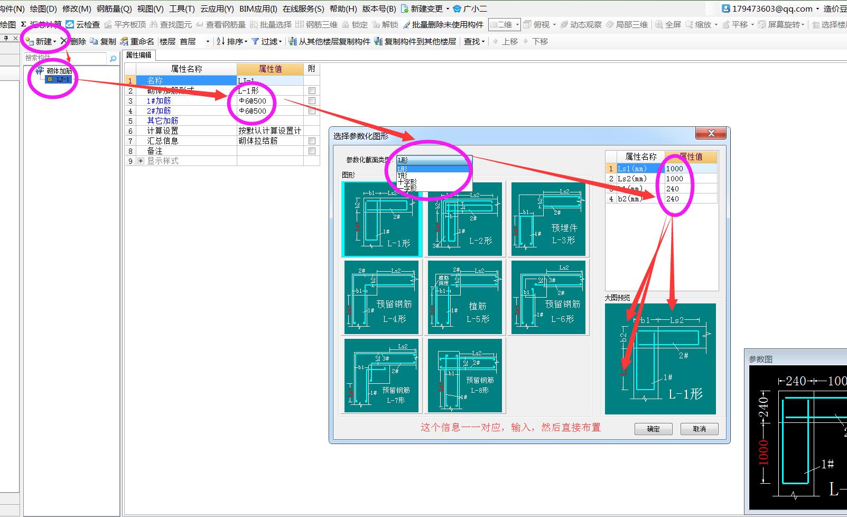Screen dimensions: 847x517
Task: Open the BIM应用(I) menu
Action: point(258,8)
